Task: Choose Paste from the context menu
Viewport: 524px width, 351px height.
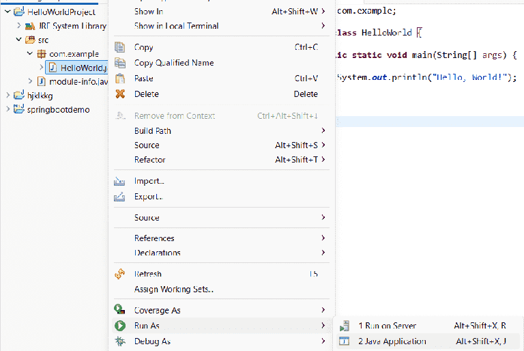Action: 221,79
